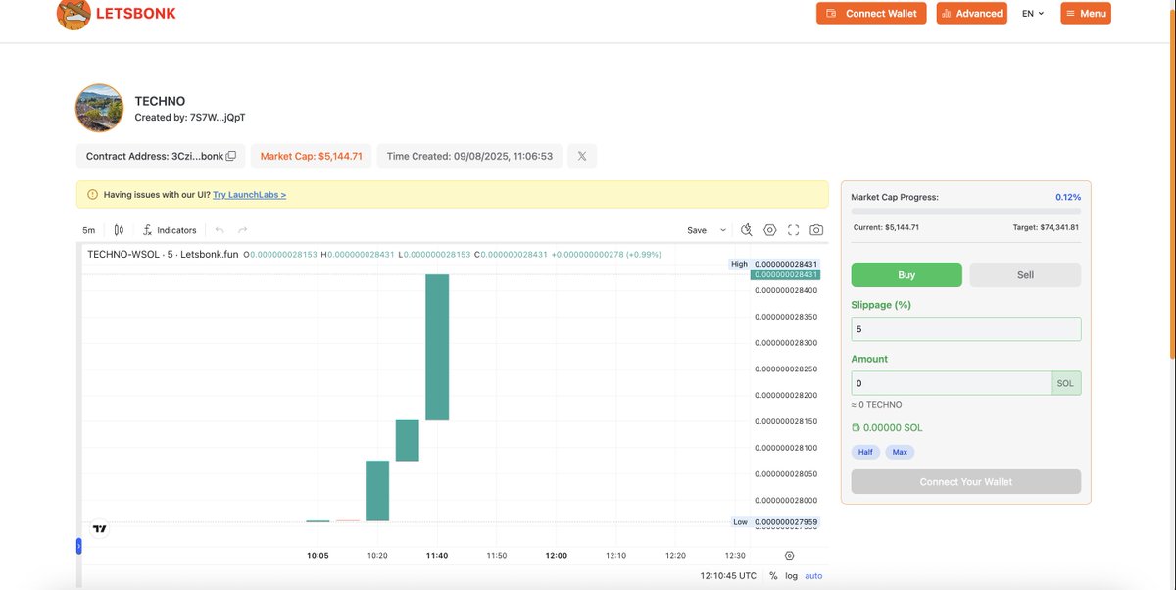Expand the Save dropdown arrow
1176x590 pixels.
[723, 230]
